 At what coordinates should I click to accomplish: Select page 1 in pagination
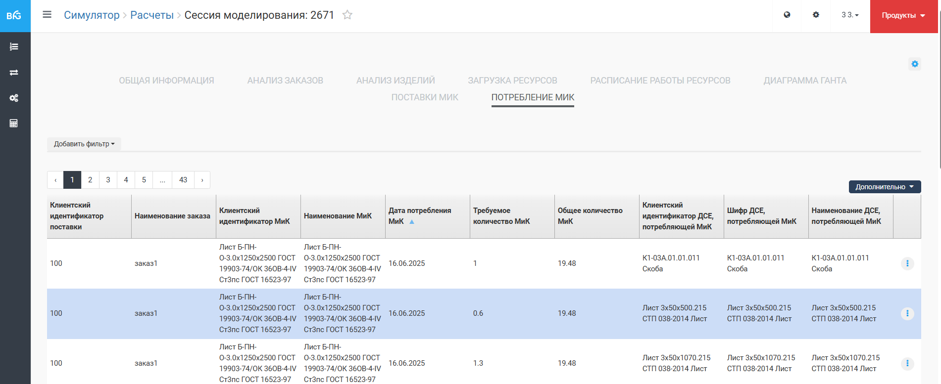point(72,180)
